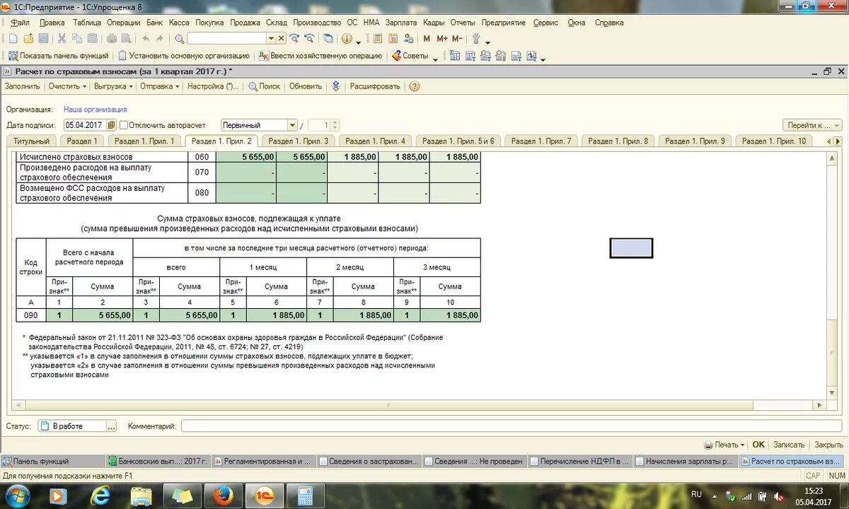Click expand/collapse arrows icon beside Обновить

336,86
